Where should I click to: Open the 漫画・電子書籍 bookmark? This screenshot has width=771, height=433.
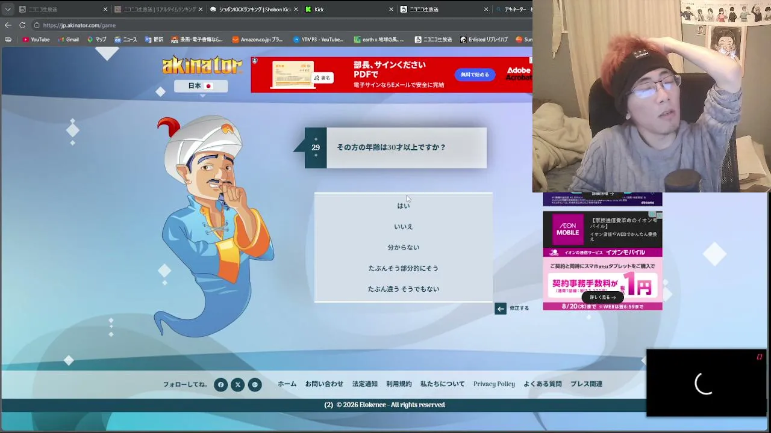(x=197, y=40)
